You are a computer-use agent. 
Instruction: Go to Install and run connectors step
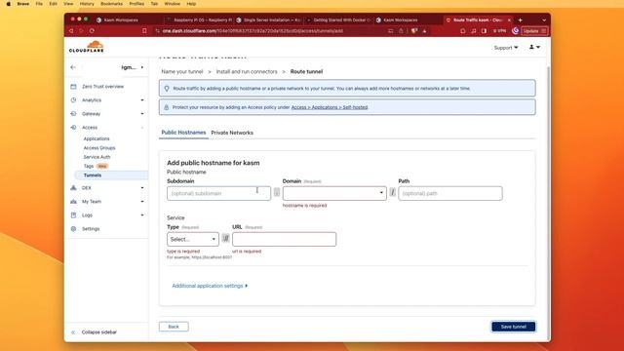[247, 71]
